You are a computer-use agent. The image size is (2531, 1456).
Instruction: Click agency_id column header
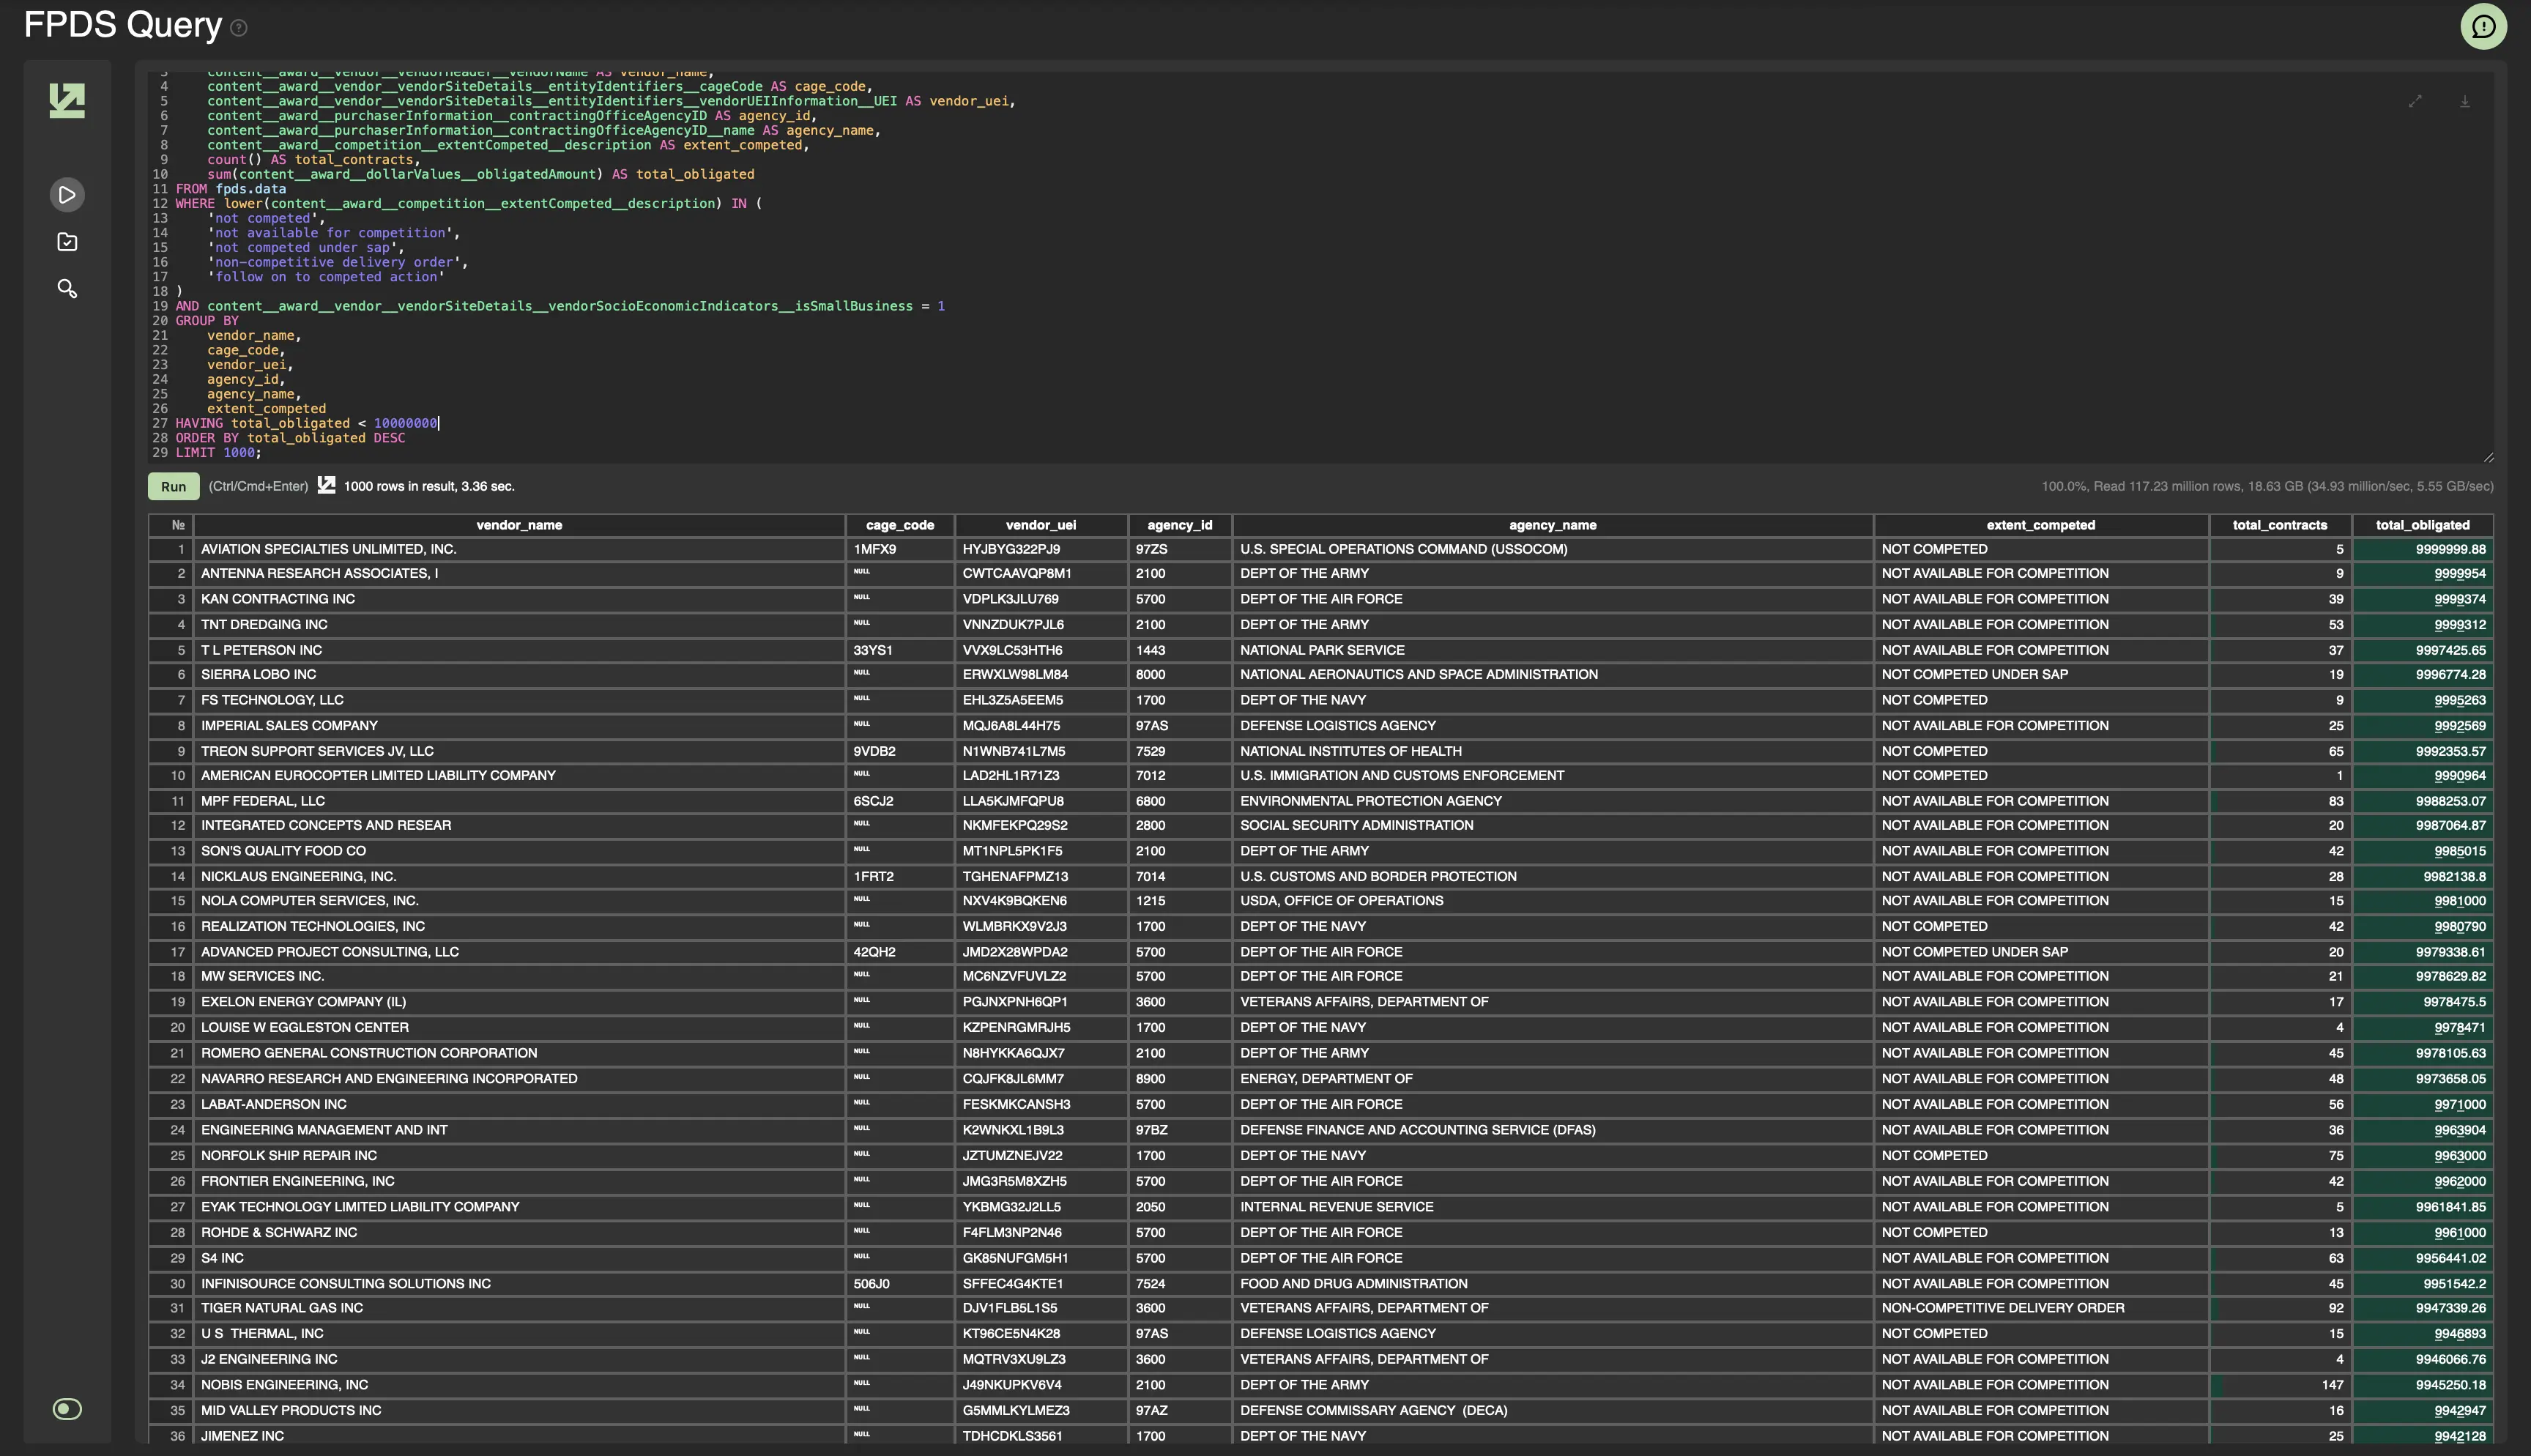pos(1180,525)
